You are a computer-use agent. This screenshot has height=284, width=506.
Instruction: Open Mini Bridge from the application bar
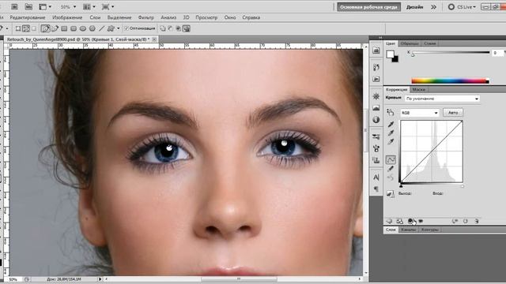[28, 6]
